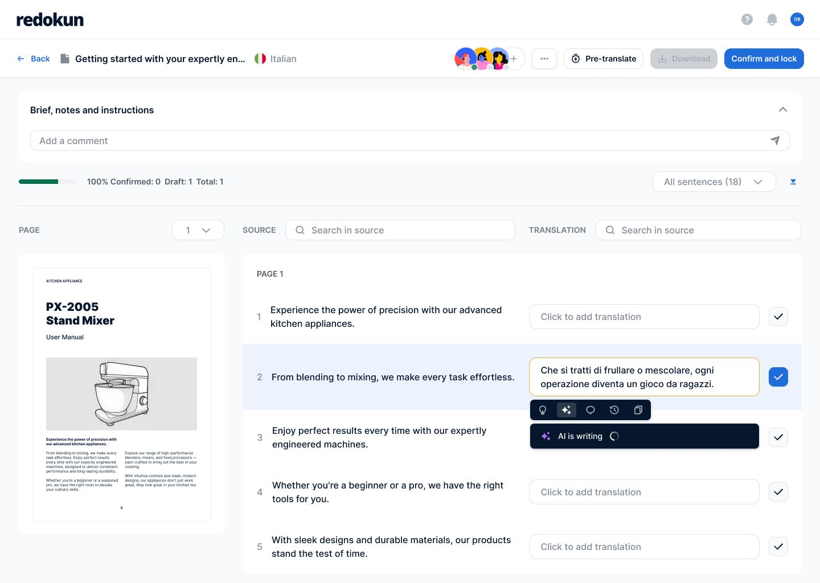Click the AI sparkle translate icon

(x=567, y=410)
